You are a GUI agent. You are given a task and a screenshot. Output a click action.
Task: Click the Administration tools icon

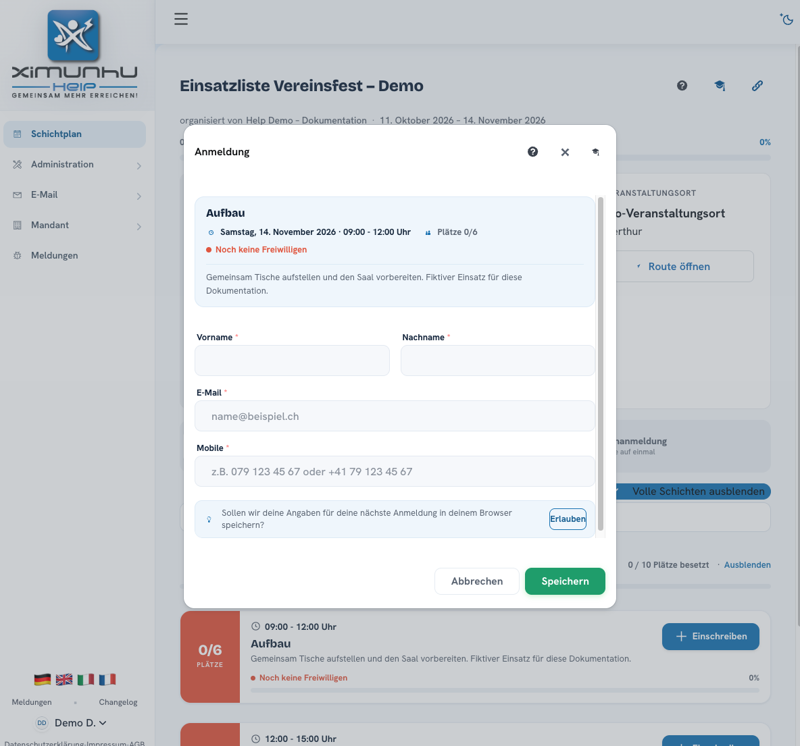(x=18, y=164)
